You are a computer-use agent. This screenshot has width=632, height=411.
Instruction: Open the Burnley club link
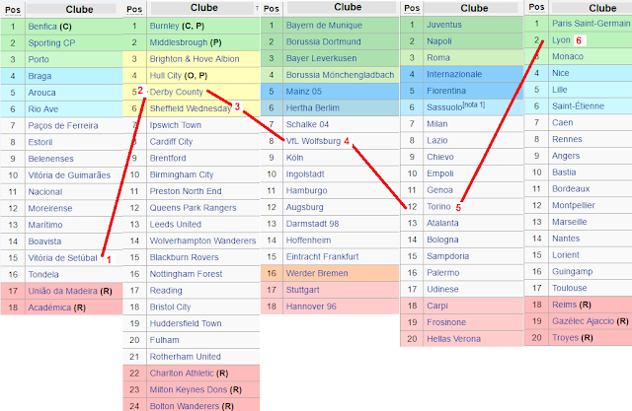165,26
